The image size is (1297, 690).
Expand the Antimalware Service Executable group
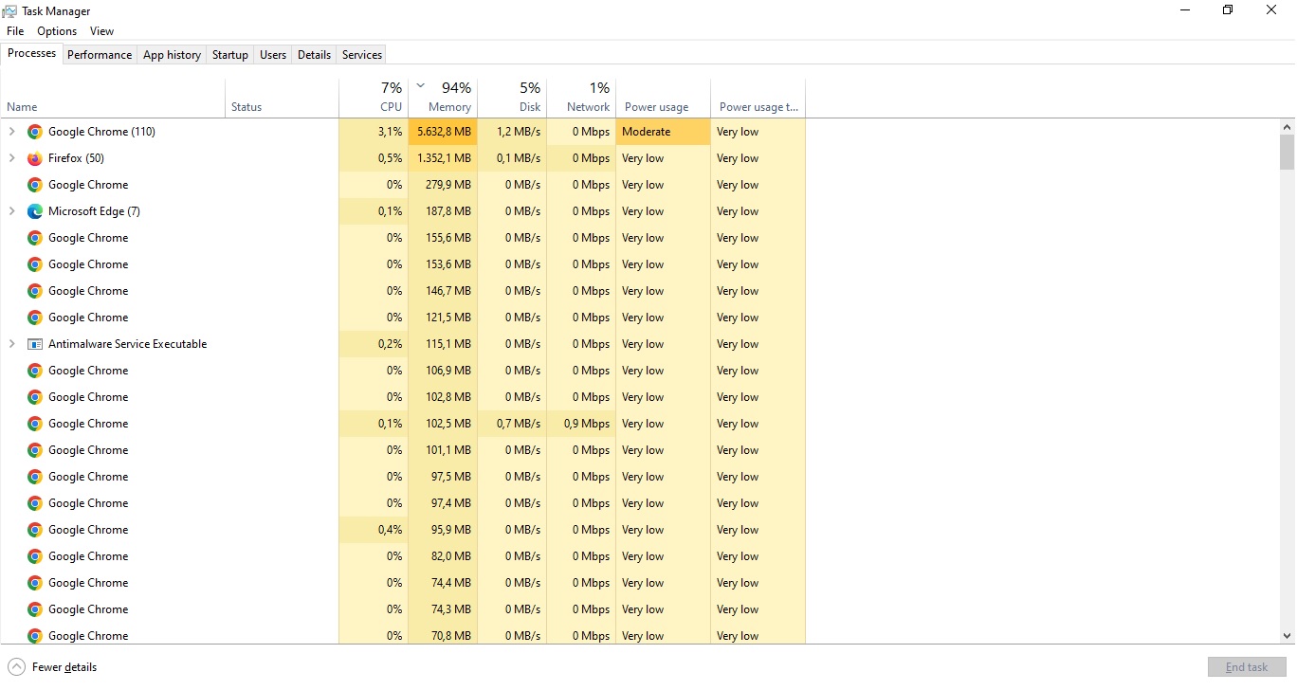[x=11, y=344]
